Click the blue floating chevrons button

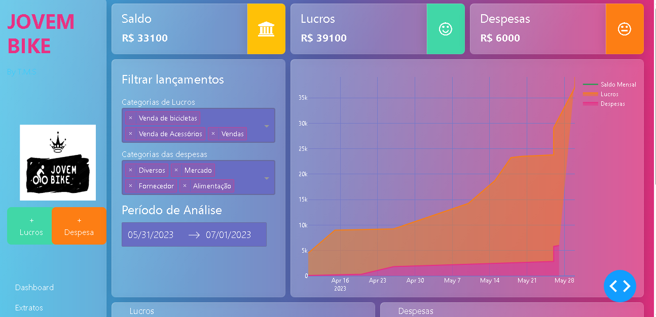(x=620, y=286)
